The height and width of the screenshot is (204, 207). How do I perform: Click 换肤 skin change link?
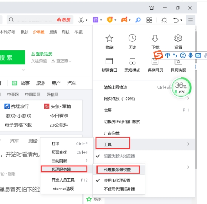25,32
